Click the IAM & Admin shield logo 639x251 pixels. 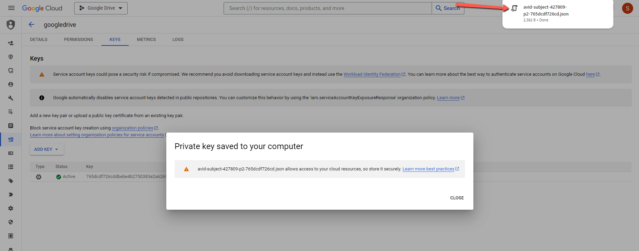click(11, 24)
